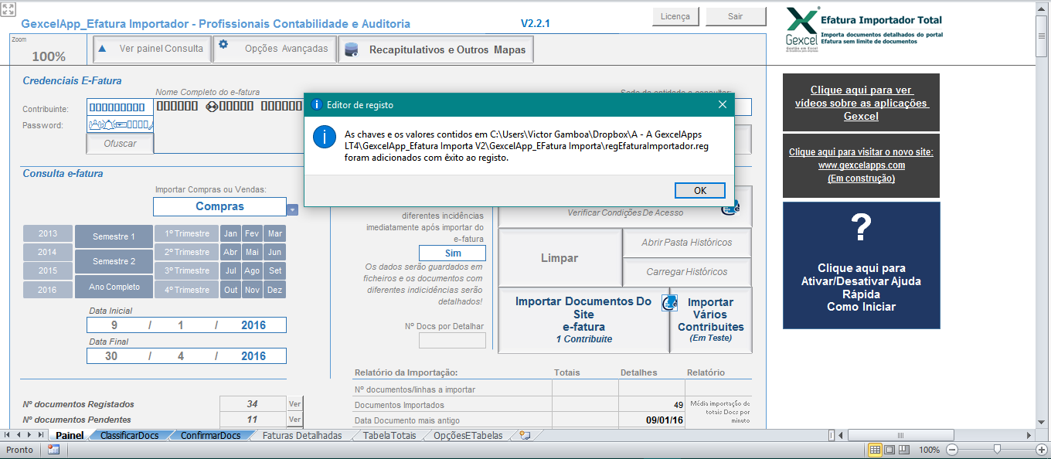This screenshot has width=1051, height=459.
Task: Open the ClassificarDocs sheet tab
Action: (129, 436)
